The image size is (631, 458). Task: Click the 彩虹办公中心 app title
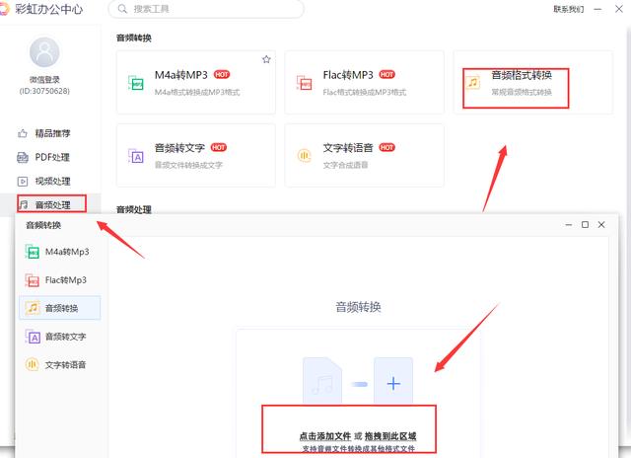tap(49, 9)
